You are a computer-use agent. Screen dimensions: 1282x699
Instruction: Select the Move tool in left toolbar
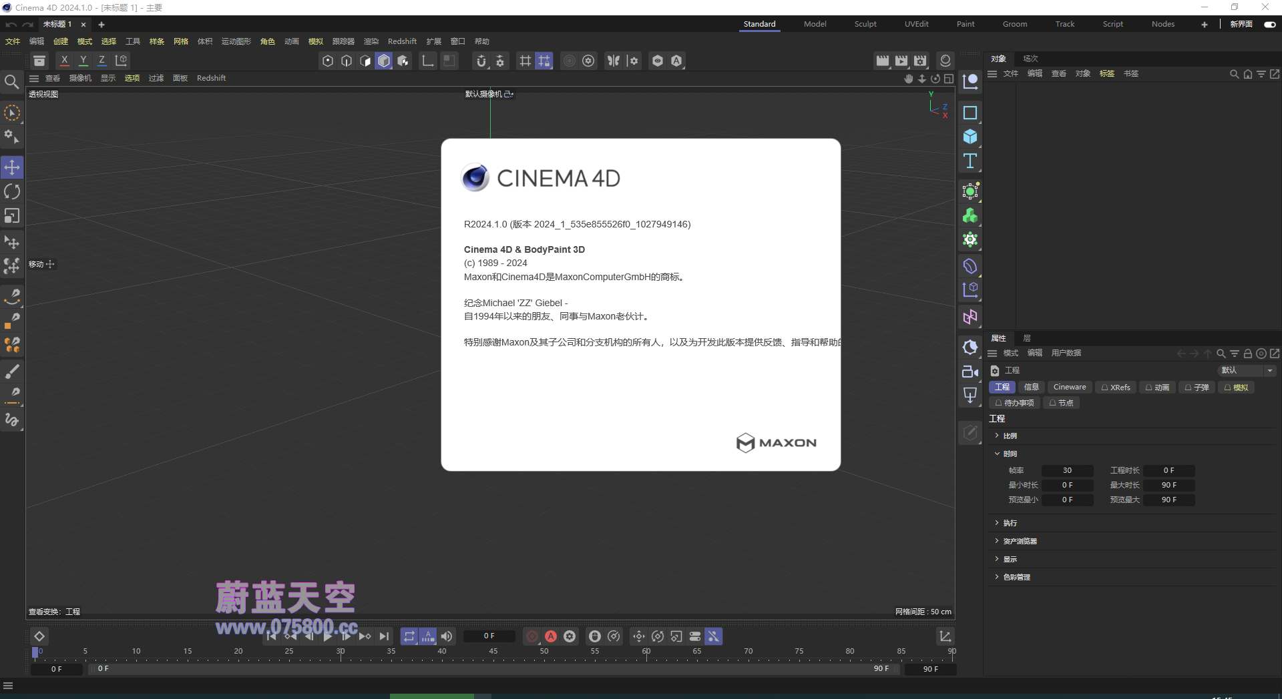12,167
